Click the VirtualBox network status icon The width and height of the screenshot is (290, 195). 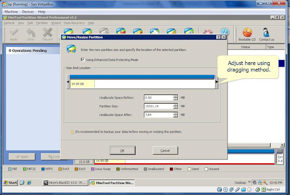(232, 190)
